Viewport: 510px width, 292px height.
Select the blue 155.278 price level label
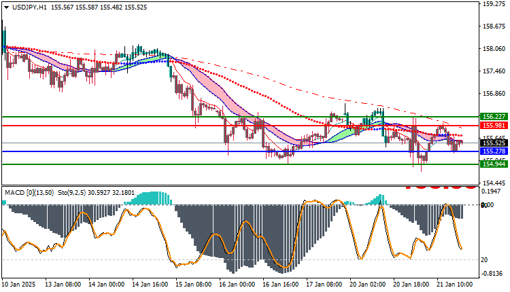494,151
